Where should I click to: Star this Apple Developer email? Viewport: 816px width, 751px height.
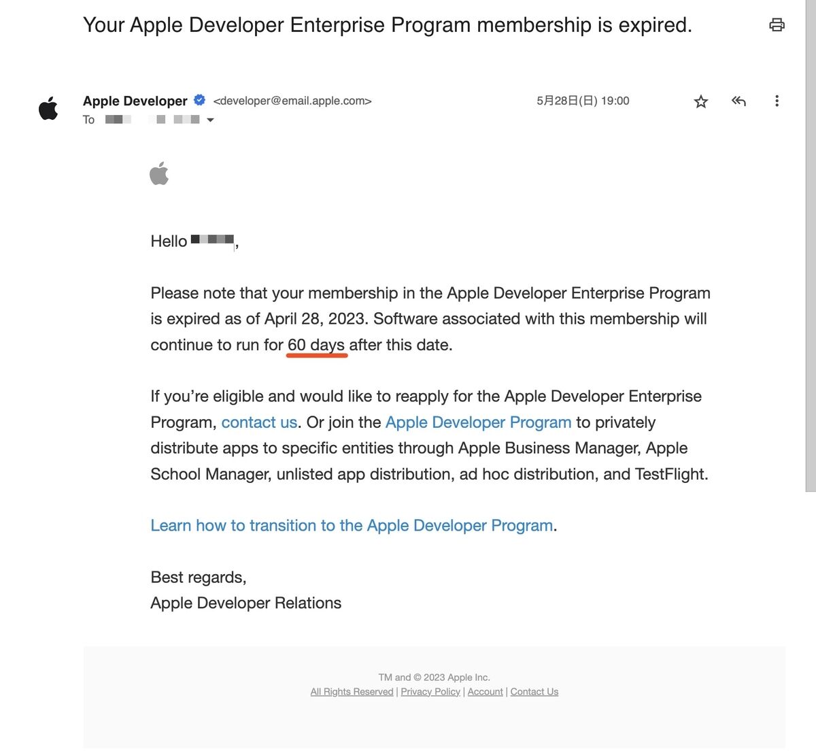tap(701, 101)
